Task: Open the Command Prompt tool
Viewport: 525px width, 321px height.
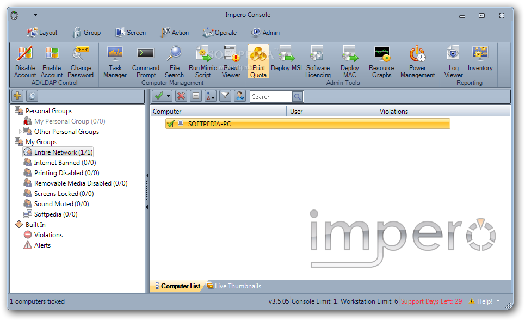Action: 146,62
